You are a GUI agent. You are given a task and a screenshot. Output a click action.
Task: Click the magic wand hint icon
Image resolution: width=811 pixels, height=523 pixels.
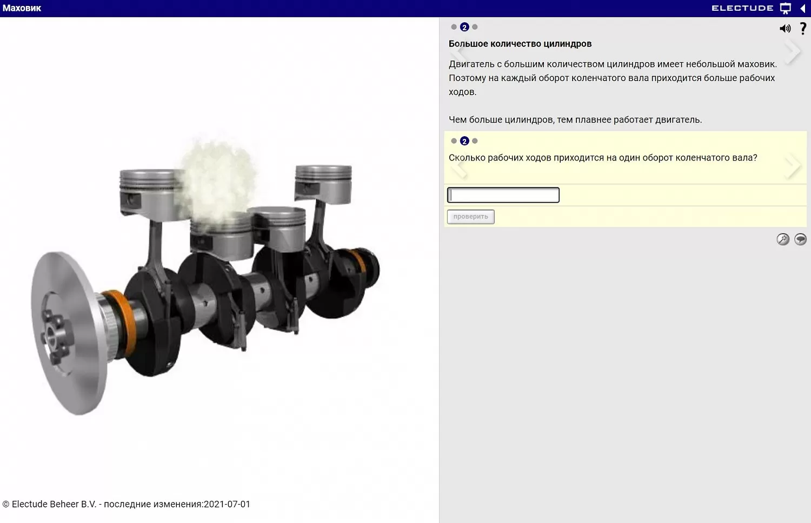[783, 239]
